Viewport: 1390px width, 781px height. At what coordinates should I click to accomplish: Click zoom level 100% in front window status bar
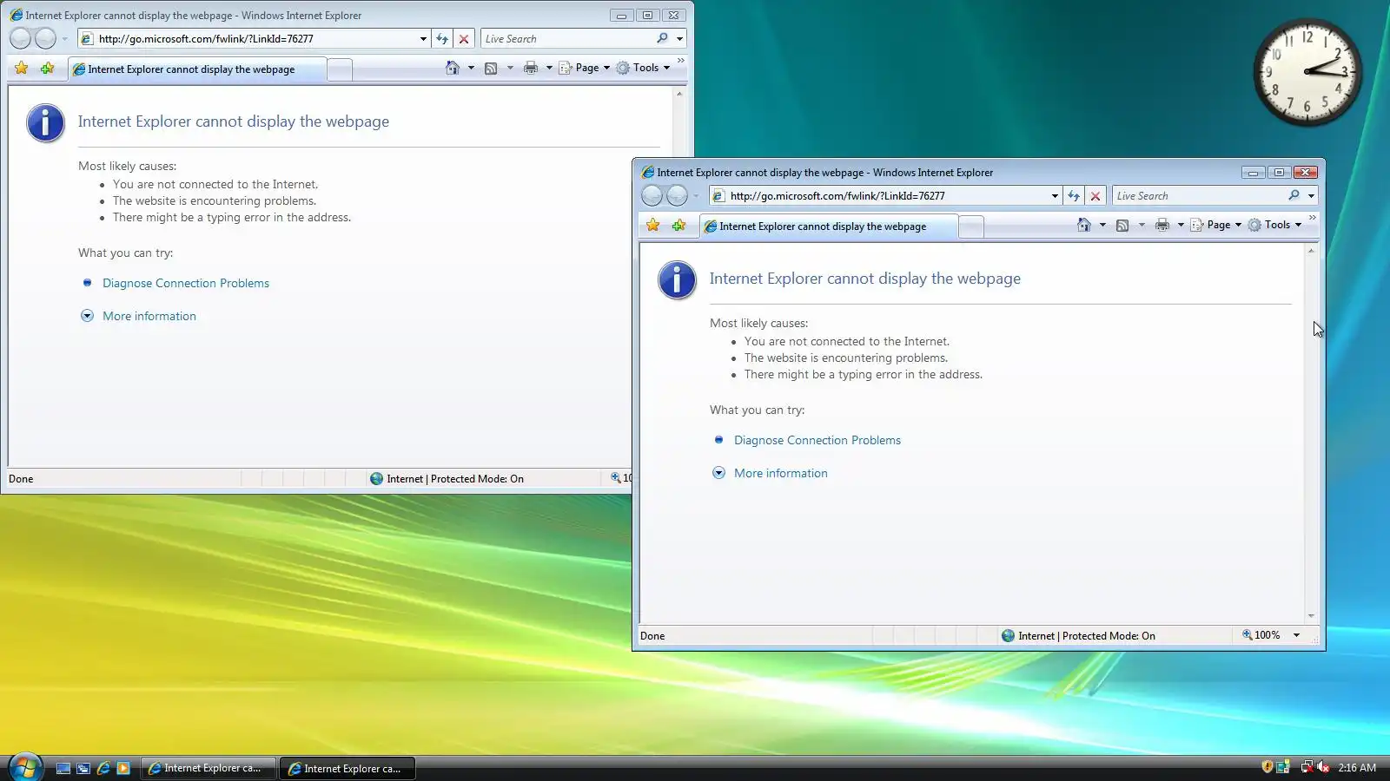[1261, 635]
